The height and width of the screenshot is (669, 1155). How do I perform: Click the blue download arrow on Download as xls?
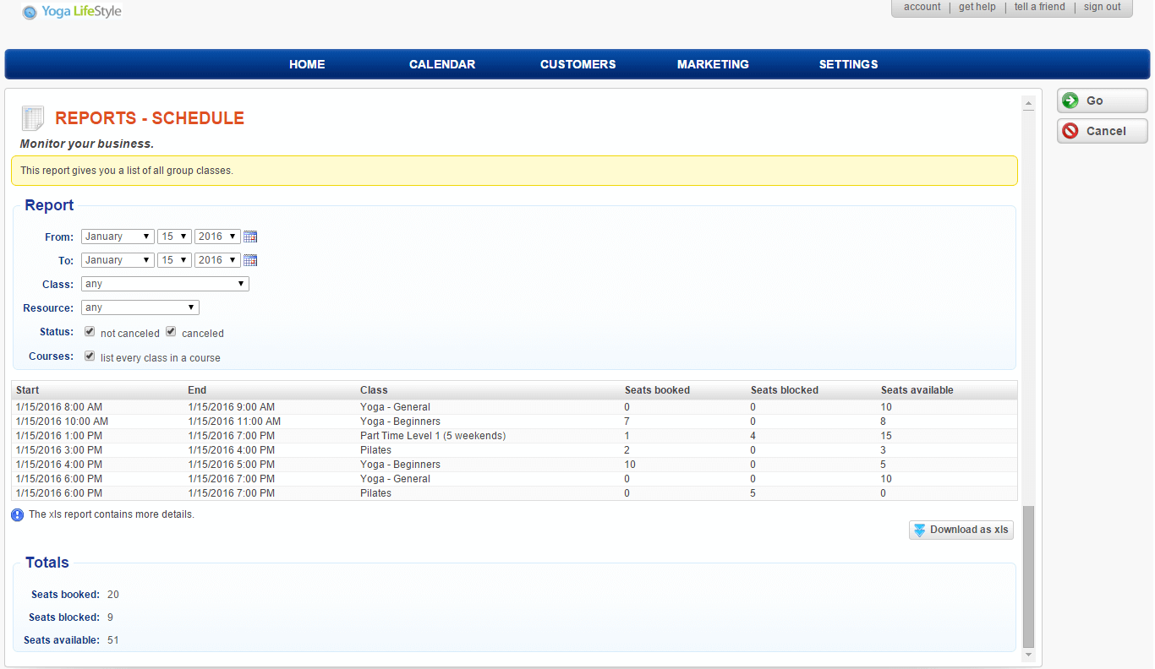(x=918, y=530)
